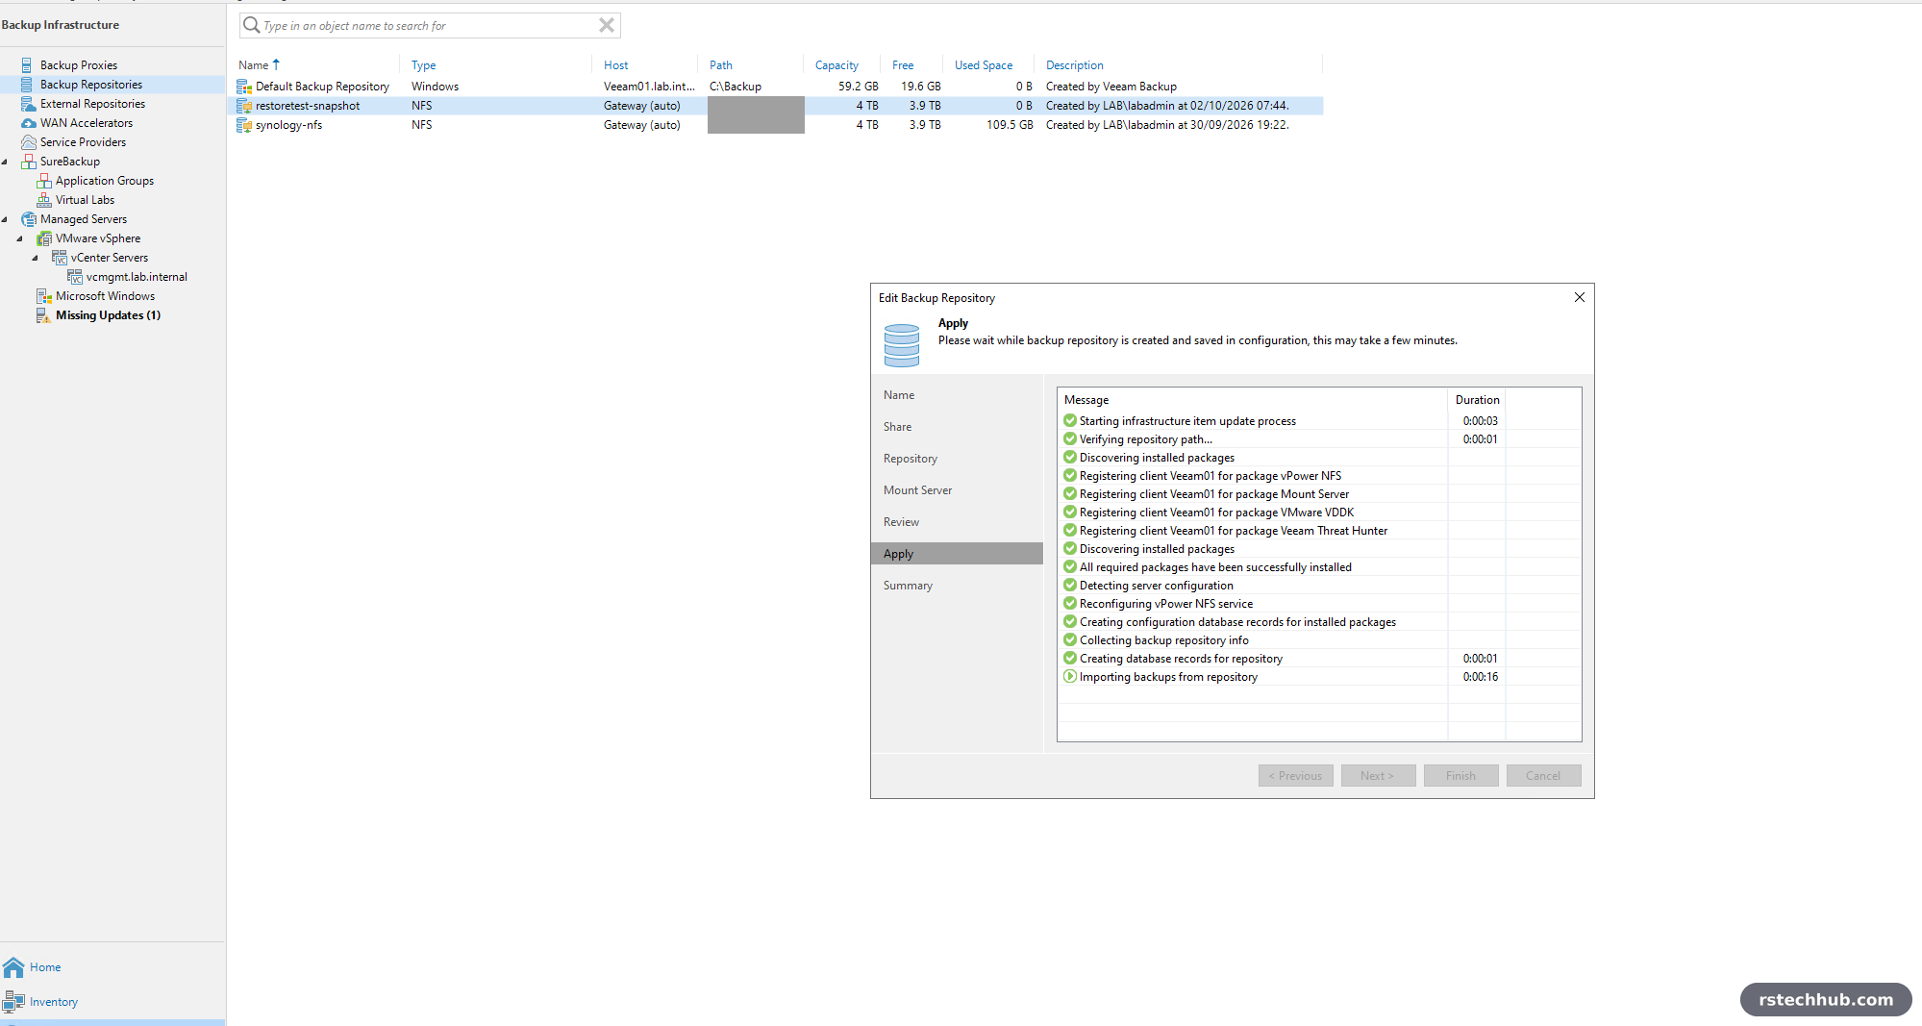Click the WAN Accelerators icon

click(29, 123)
